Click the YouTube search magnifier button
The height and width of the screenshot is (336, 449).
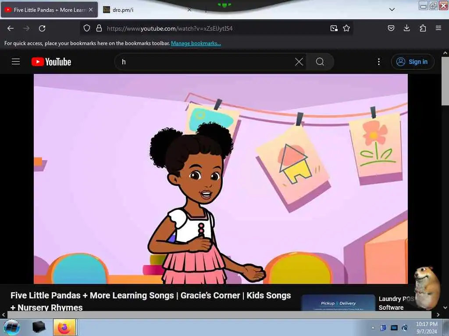320,62
